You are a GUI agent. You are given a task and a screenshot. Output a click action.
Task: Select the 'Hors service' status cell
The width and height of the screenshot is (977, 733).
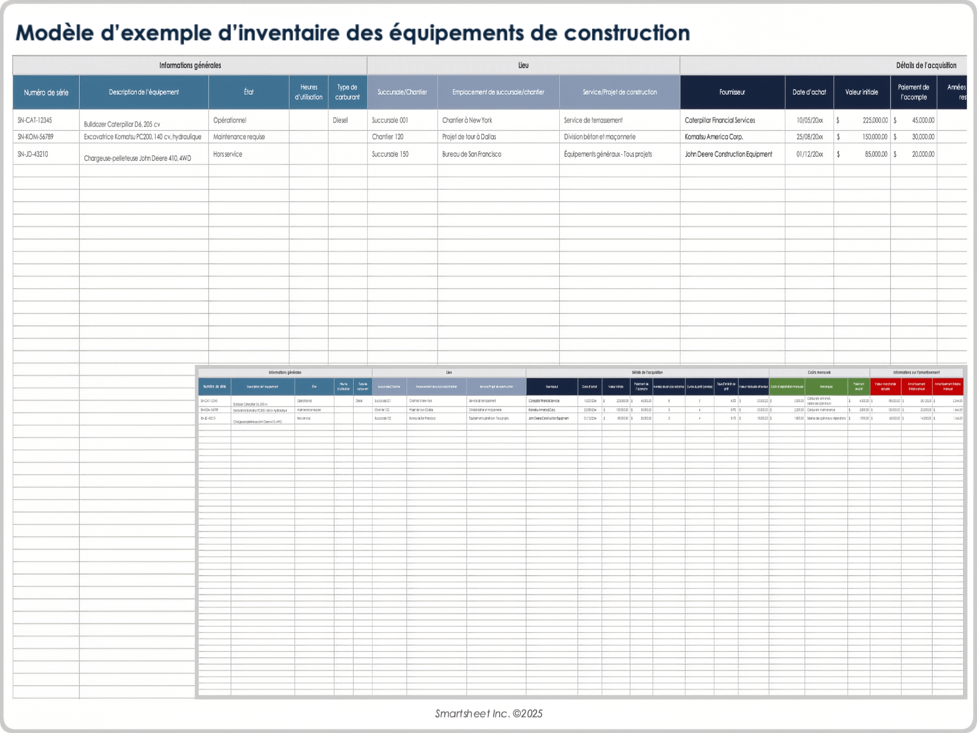(x=249, y=154)
